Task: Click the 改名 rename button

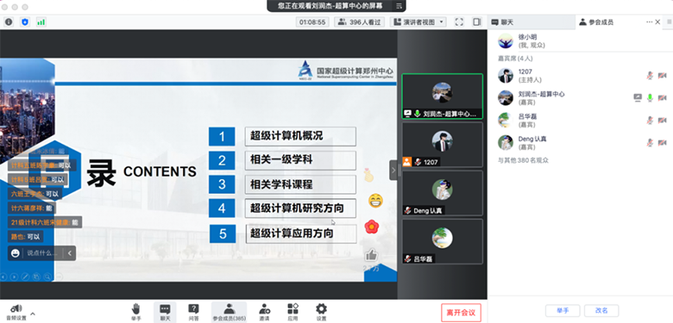Action: [601, 311]
